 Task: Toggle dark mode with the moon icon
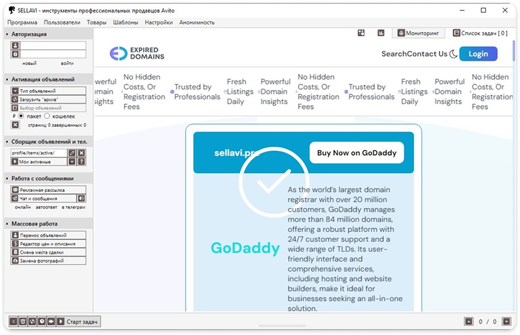pyautogui.click(x=453, y=54)
